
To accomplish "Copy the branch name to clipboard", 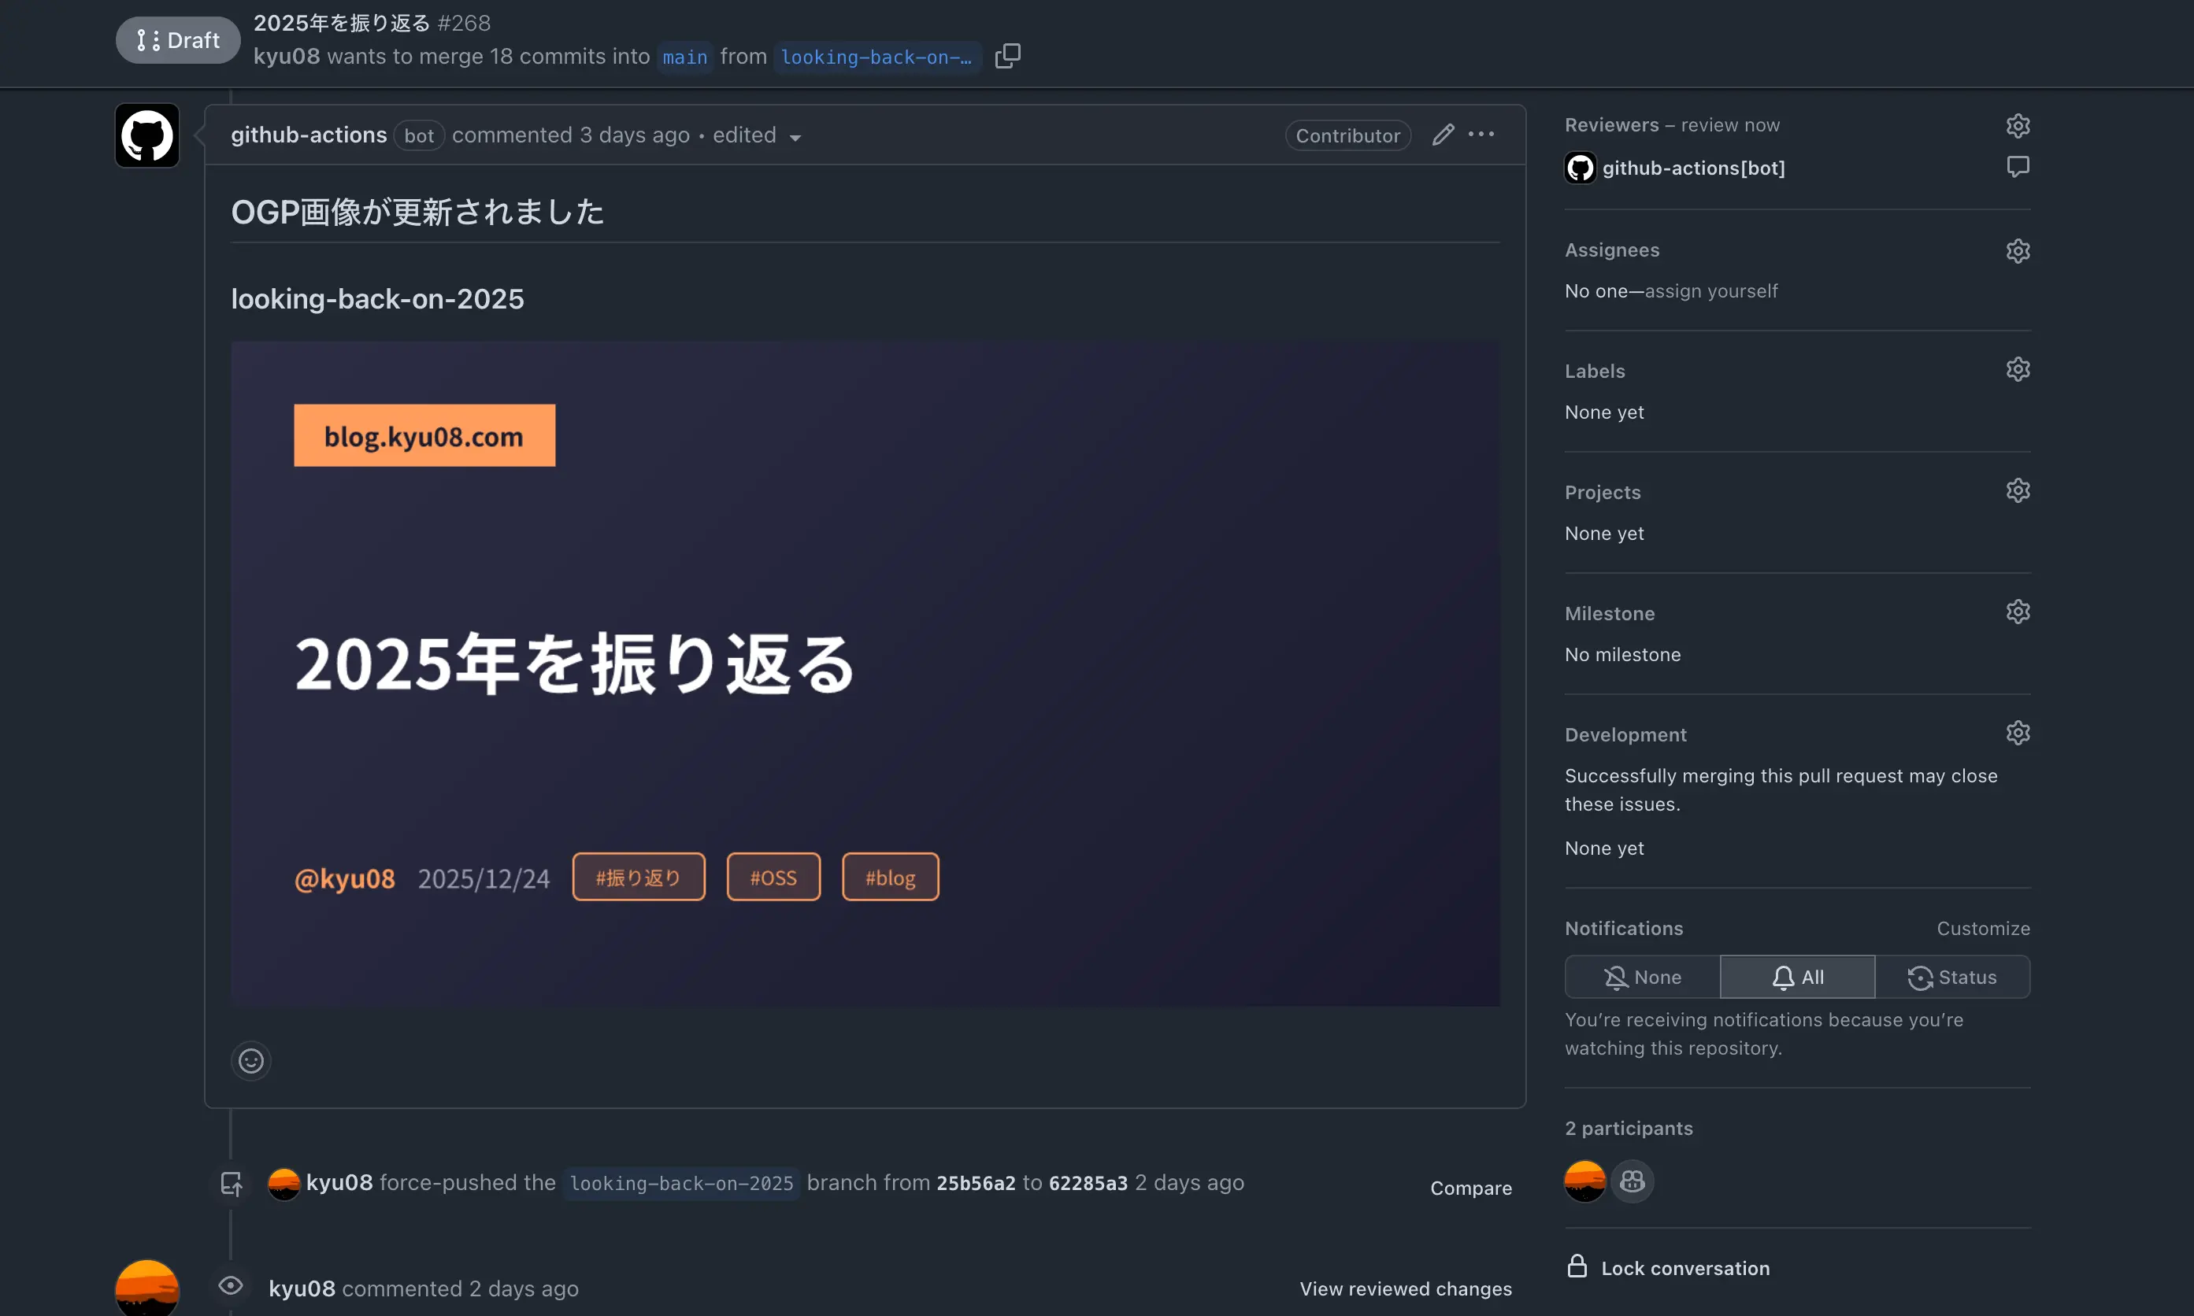I will (1008, 55).
